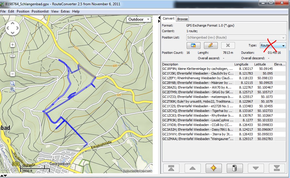Zoom in the map with the plus button

[x=12, y=45]
